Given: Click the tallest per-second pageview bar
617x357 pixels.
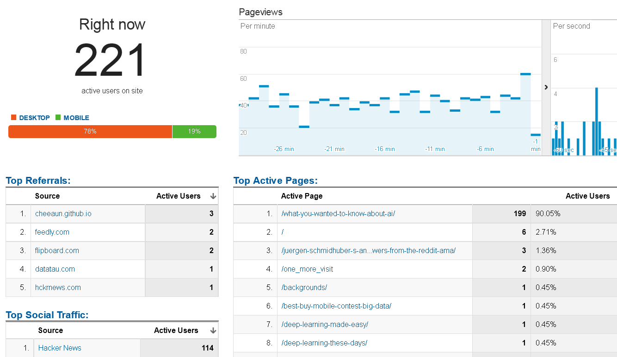Looking at the screenshot, I should [597, 121].
